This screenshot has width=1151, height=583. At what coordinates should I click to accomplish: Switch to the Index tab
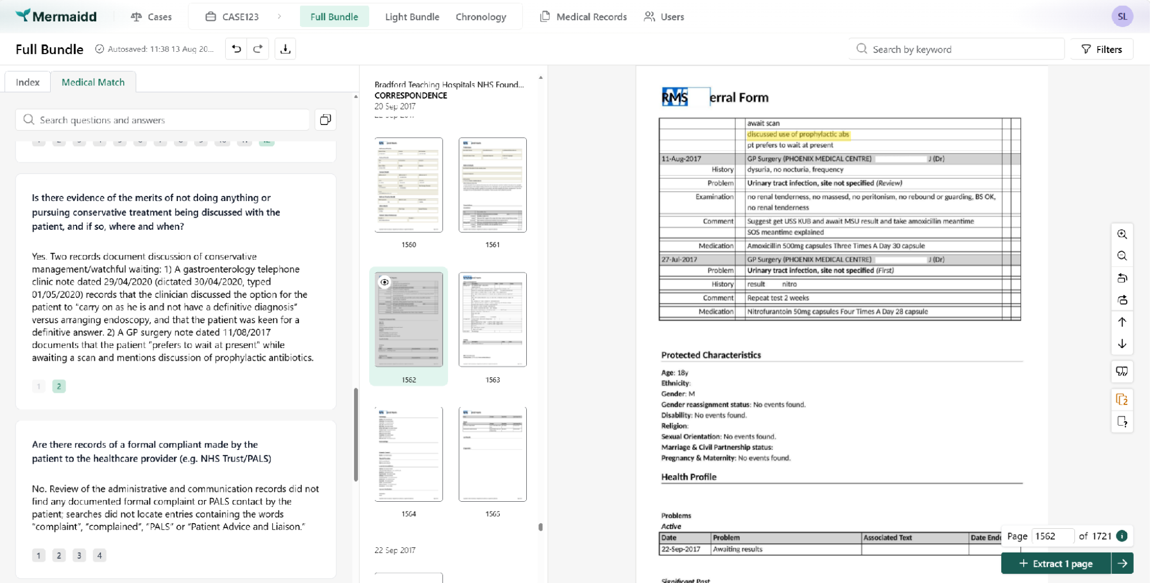coord(28,82)
